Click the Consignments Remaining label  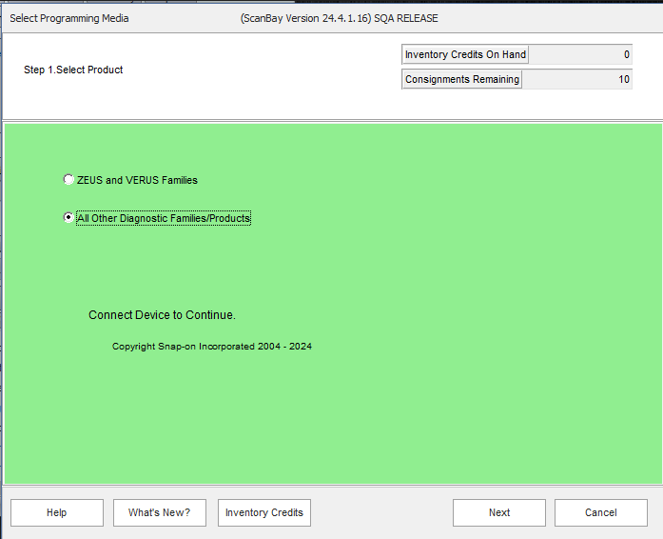tap(462, 79)
